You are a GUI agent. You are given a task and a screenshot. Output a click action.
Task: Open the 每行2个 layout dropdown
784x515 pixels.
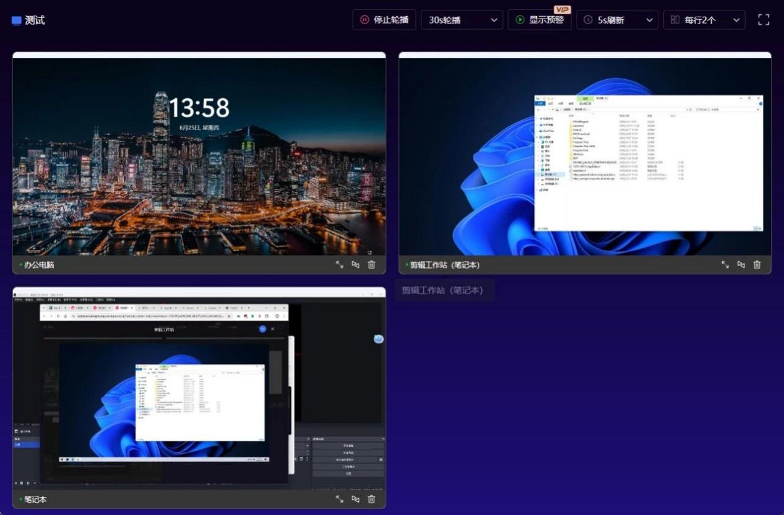(704, 20)
